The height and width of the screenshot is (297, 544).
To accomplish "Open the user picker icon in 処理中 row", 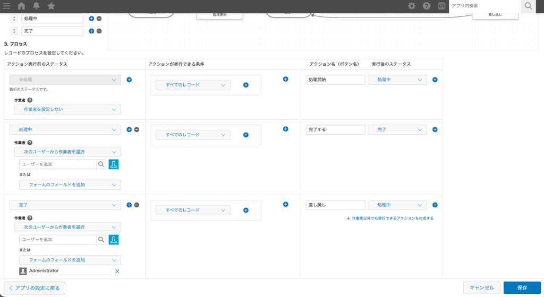I will click(x=114, y=164).
